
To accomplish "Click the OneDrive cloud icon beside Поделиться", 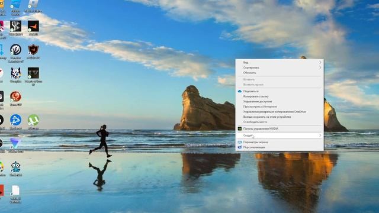I will [x=239, y=91].
